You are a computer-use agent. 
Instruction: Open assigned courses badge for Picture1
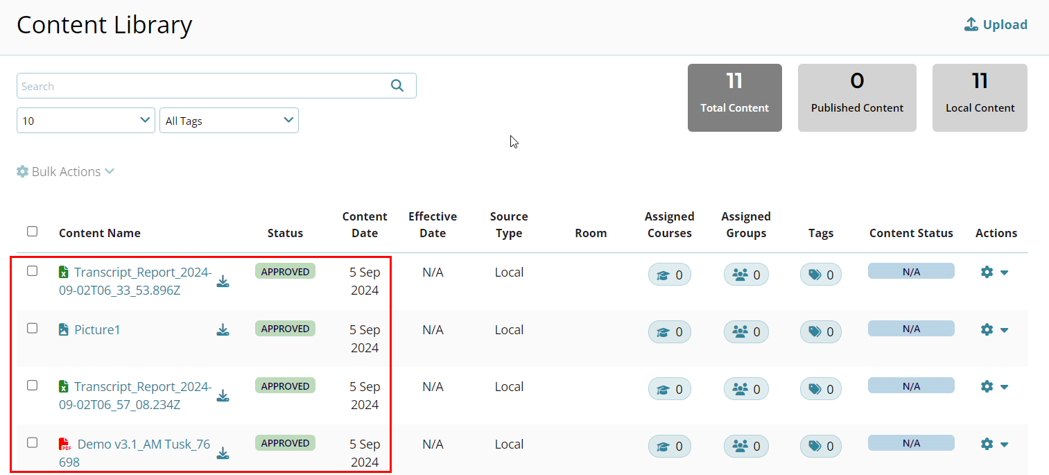coord(669,332)
